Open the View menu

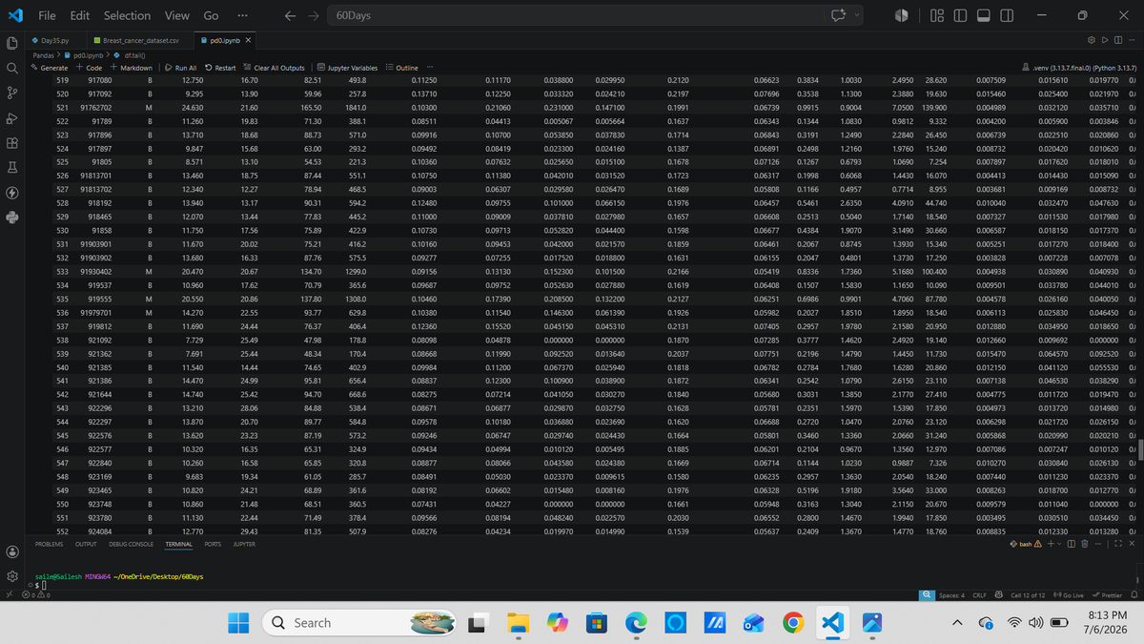click(x=177, y=15)
